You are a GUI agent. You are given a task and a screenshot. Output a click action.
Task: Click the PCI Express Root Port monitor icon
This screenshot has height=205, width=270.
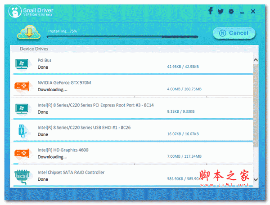click(x=22, y=109)
